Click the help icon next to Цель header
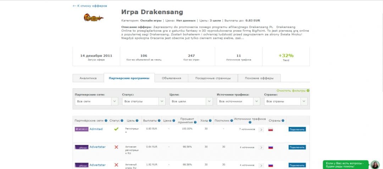The width and height of the screenshot is (383, 169). click(x=137, y=121)
